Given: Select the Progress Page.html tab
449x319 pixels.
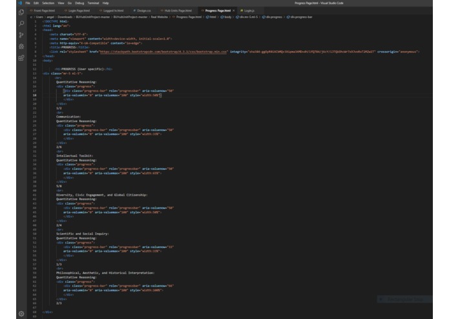Looking at the screenshot, I should click(218, 10).
